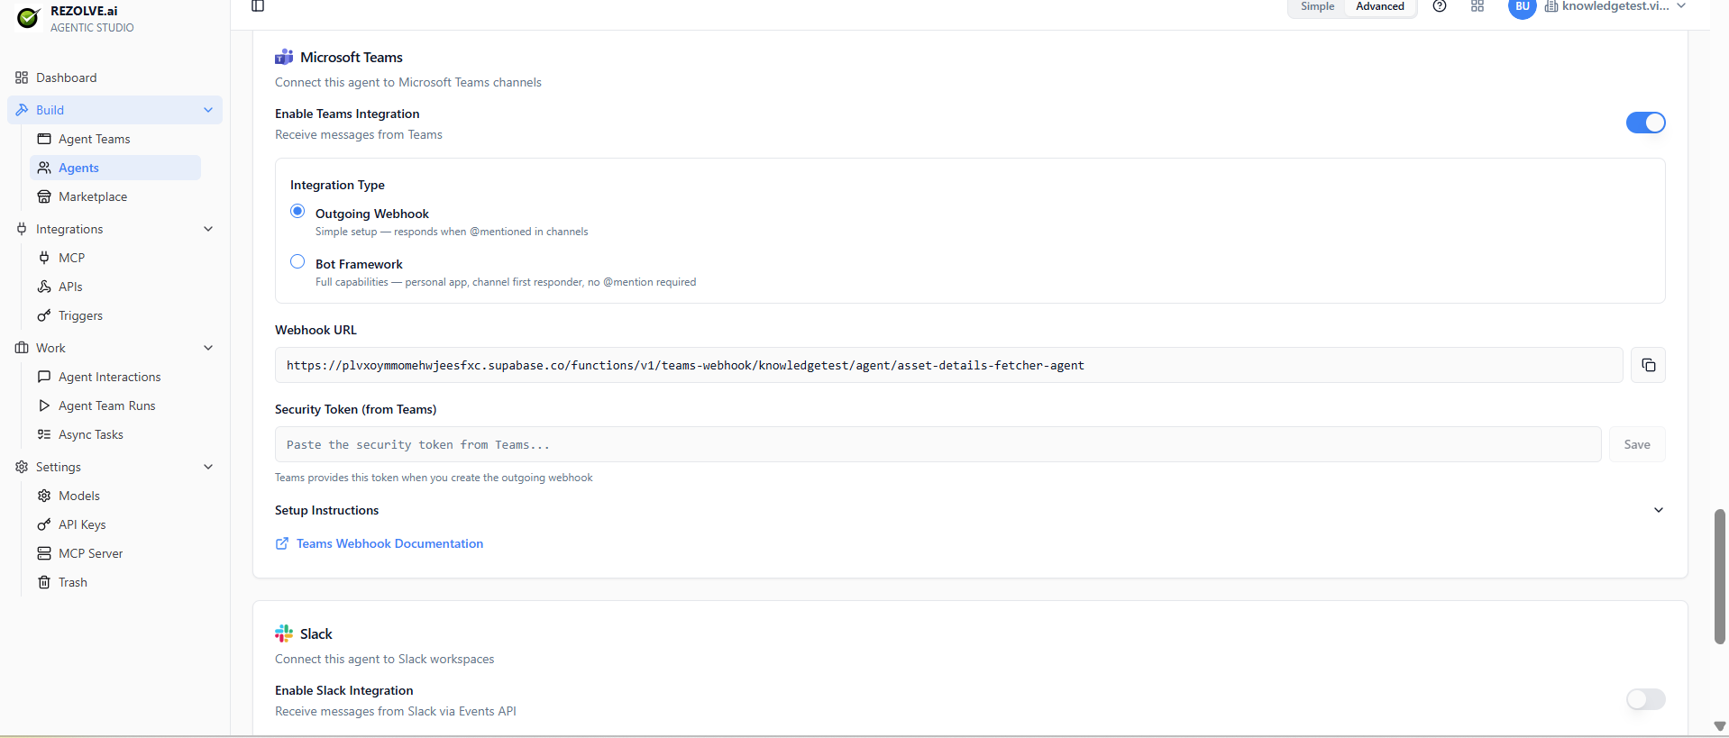The width and height of the screenshot is (1729, 738).
Task: Click the Triggers key icon
Action: click(x=44, y=315)
